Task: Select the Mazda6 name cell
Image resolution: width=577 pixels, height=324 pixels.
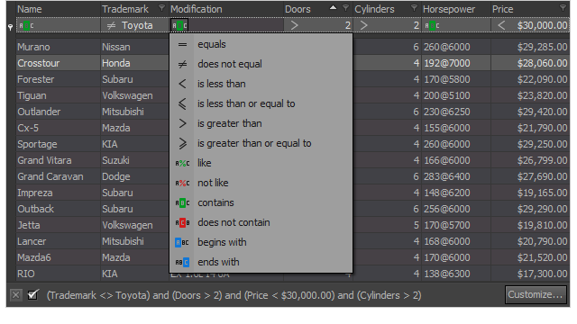Action: pos(58,257)
